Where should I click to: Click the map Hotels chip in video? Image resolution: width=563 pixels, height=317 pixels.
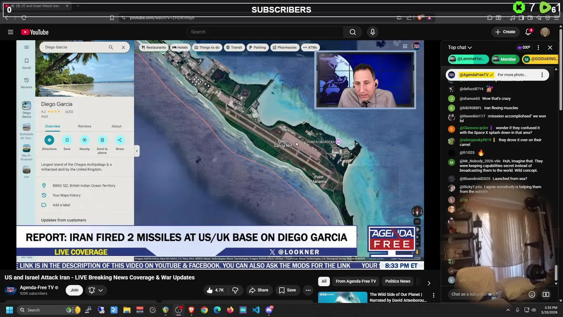[x=180, y=48]
